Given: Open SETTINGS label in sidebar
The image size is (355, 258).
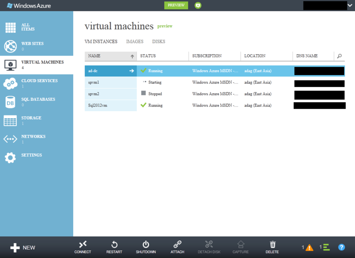Looking at the screenshot, I should coord(32,155).
